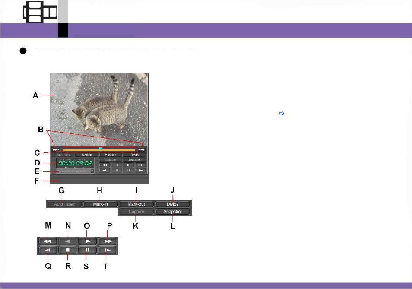Click the enlarged Divide button
The image size is (412, 289).
(x=172, y=204)
